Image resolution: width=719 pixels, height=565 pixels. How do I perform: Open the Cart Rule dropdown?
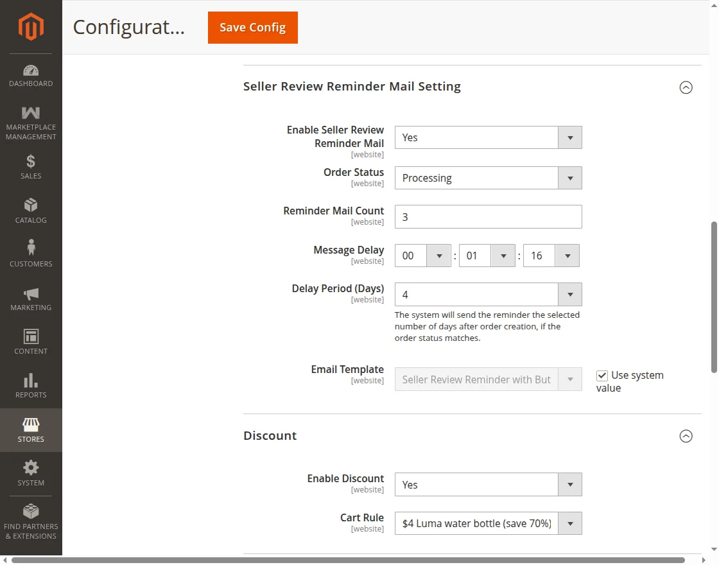point(488,523)
